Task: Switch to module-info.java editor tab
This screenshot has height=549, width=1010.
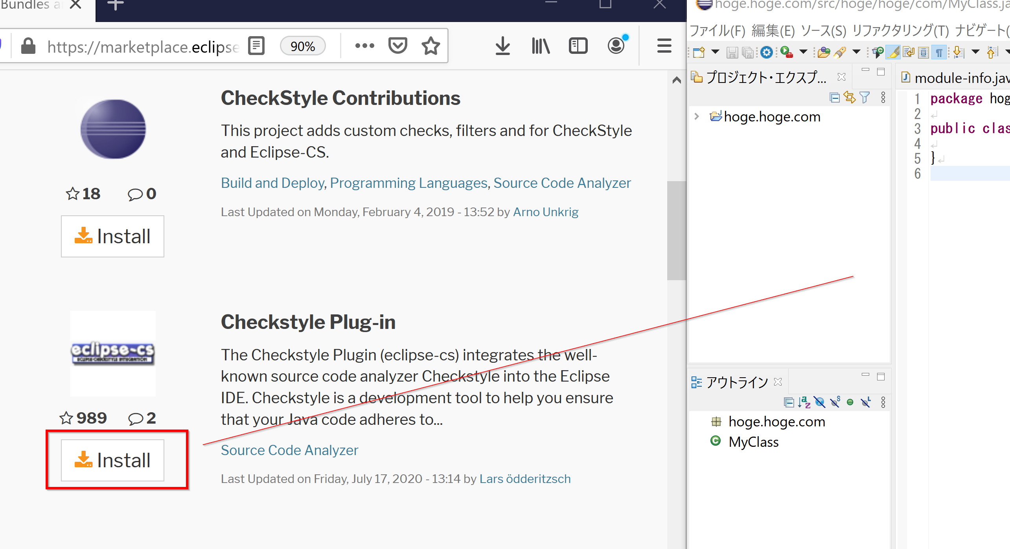Action: 955,78
